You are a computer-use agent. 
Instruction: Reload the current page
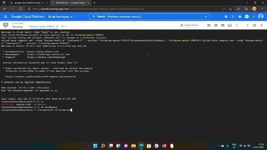coord(20,9)
